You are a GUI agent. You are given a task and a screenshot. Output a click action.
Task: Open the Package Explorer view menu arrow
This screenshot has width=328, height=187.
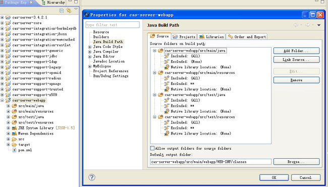pyautogui.click(x=76, y=9)
